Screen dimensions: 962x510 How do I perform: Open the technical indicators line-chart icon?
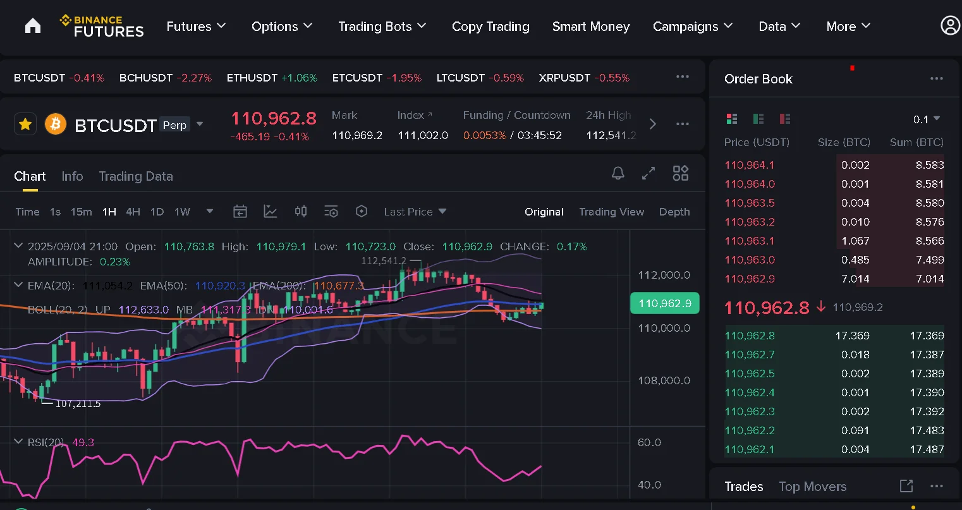click(271, 212)
